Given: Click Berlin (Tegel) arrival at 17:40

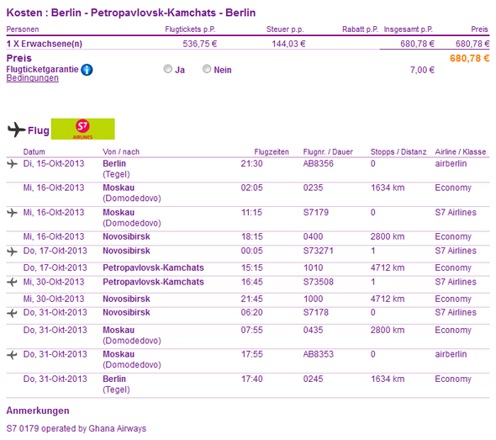Looking at the screenshot, I should 116,384.
